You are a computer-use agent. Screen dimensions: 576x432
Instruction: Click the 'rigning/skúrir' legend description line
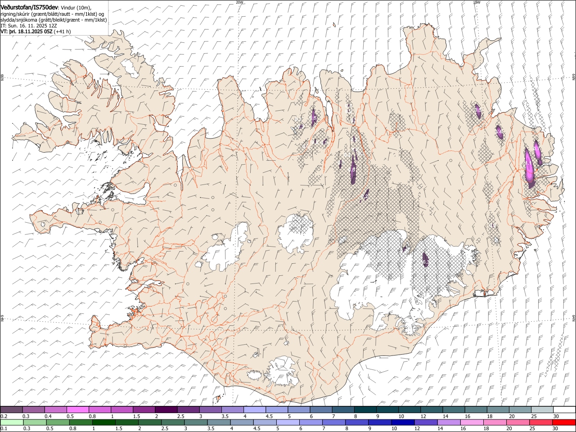coord(52,14)
